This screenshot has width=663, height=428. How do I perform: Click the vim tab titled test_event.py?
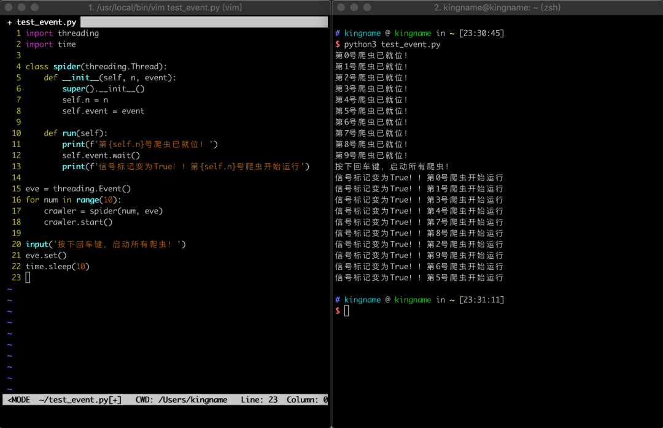[x=165, y=7]
